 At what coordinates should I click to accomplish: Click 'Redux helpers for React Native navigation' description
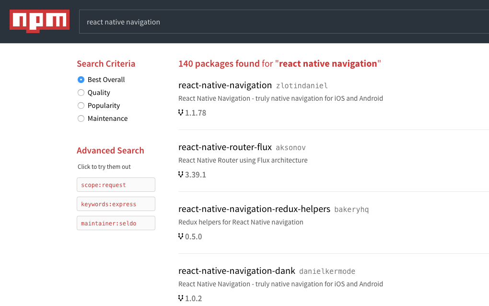241,222
